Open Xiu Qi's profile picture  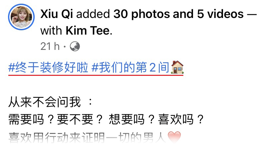[21, 17]
